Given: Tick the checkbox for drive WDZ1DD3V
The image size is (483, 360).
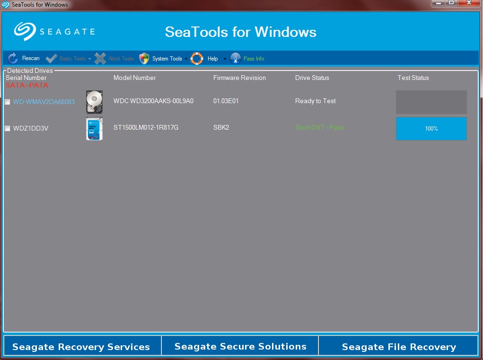Looking at the screenshot, I should pos(8,129).
